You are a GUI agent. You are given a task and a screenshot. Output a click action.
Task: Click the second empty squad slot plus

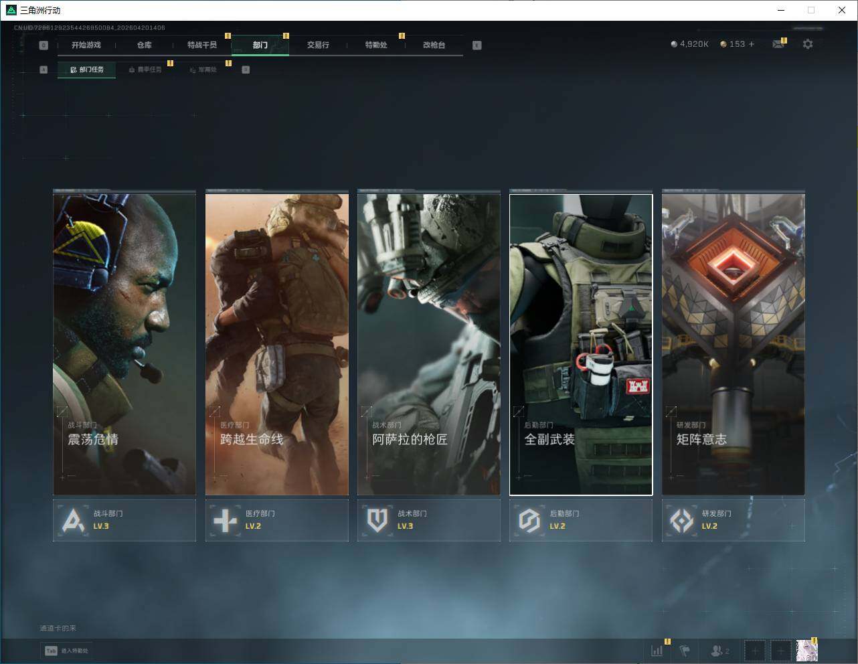tap(780, 651)
